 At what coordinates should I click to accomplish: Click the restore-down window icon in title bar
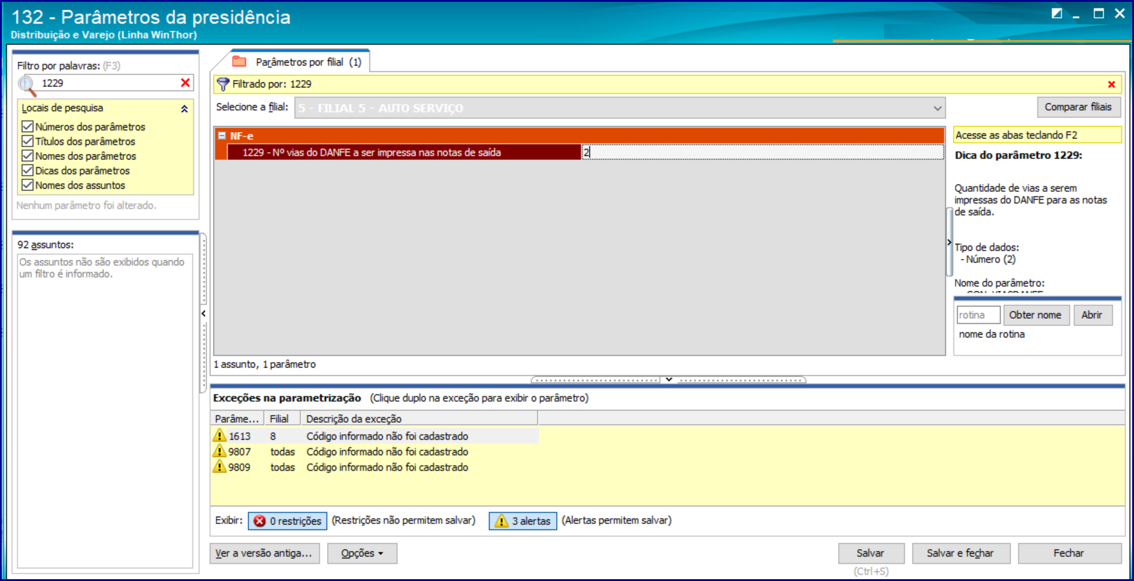[x=1057, y=13]
